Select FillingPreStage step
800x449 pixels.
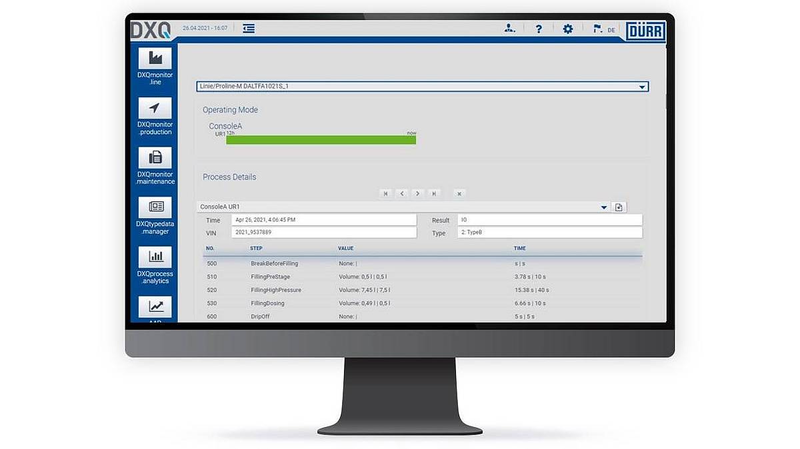[271, 276]
